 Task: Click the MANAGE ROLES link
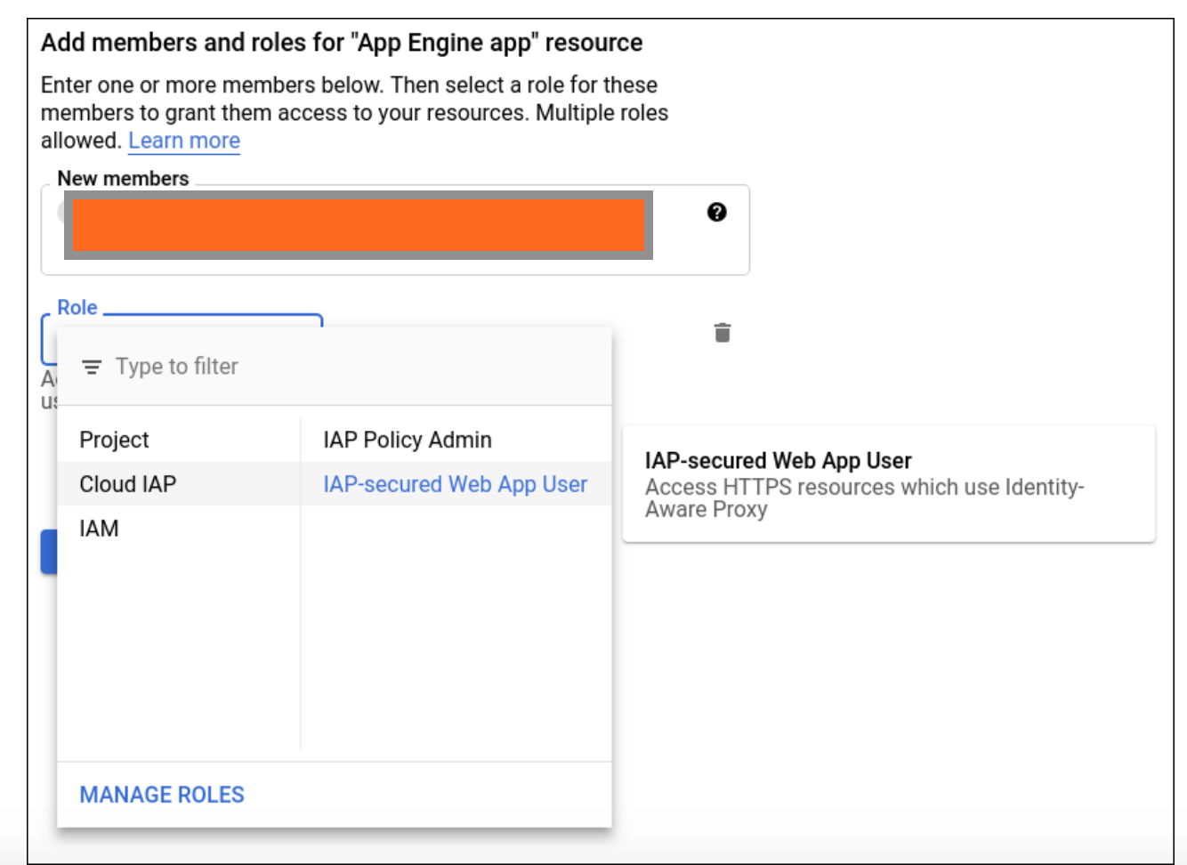(x=162, y=795)
